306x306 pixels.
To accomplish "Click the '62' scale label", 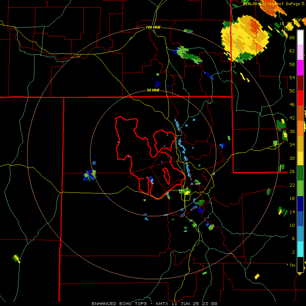I will pos(292,51).
